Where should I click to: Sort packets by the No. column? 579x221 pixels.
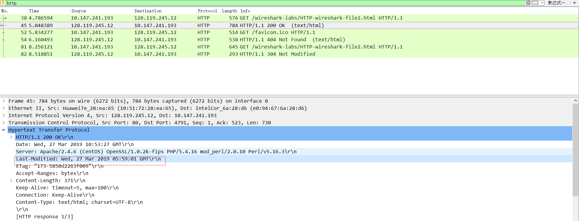coord(5,11)
